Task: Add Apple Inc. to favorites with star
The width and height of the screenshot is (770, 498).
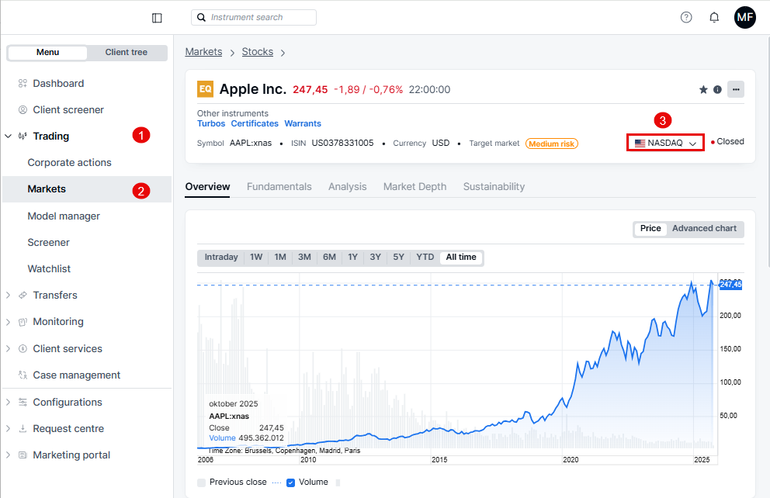Action: click(703, 89)
